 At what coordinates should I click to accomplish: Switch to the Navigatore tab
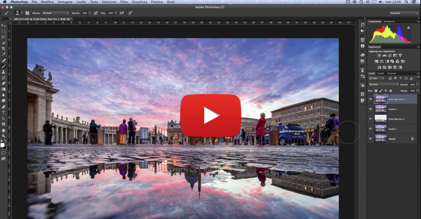point(389,21)
